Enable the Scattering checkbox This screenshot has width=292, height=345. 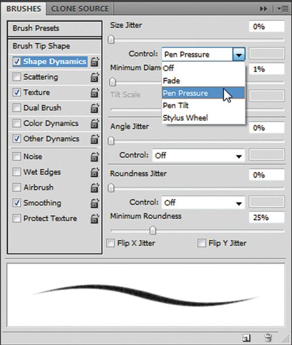pos(17,77)
